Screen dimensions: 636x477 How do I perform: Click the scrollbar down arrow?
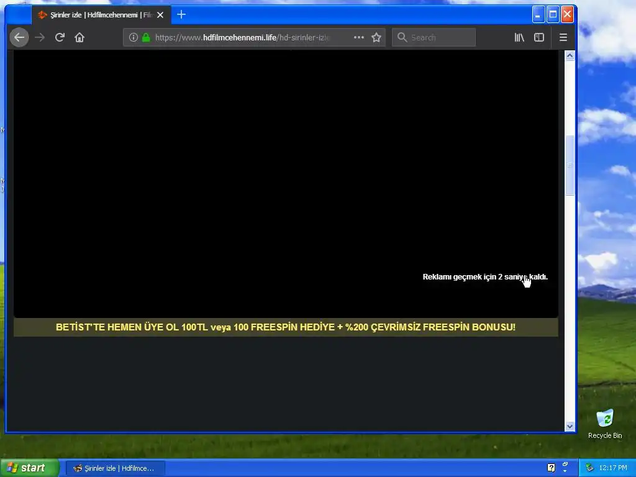point(570,426)
